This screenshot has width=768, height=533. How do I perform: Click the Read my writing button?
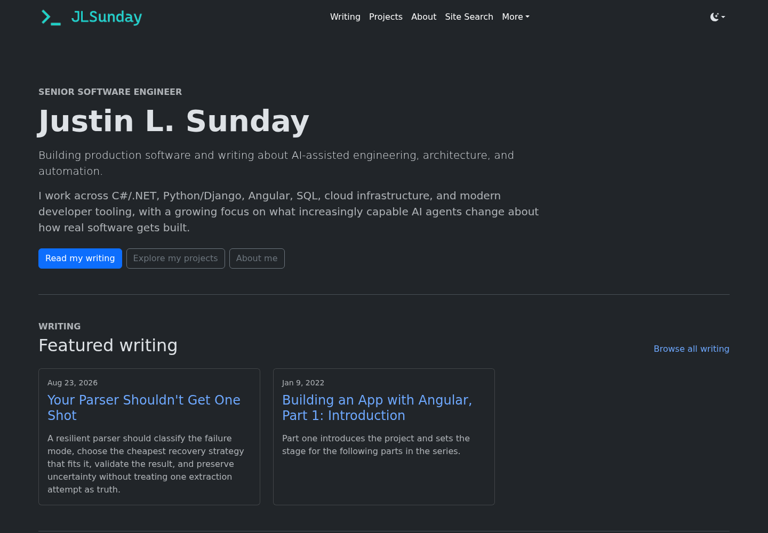(x=80, y=259)
